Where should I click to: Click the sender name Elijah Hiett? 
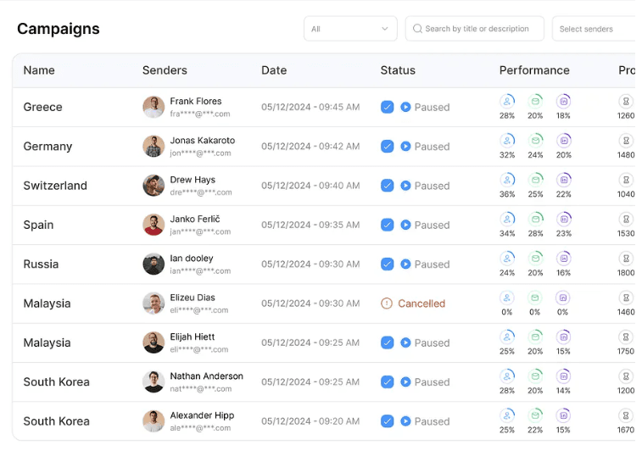coord(192,337)
